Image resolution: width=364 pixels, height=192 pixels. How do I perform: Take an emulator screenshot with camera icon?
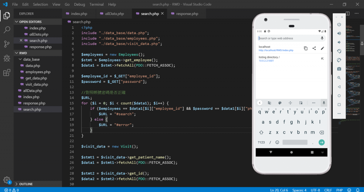click(x=339, y=69)
